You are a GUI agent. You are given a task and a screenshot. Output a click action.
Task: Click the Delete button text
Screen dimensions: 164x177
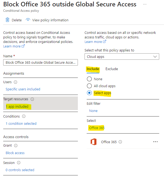[x=17, y=20]
